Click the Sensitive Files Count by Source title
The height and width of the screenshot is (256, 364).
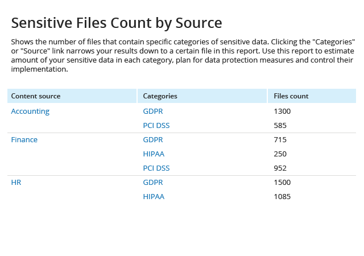pos(117,23)
